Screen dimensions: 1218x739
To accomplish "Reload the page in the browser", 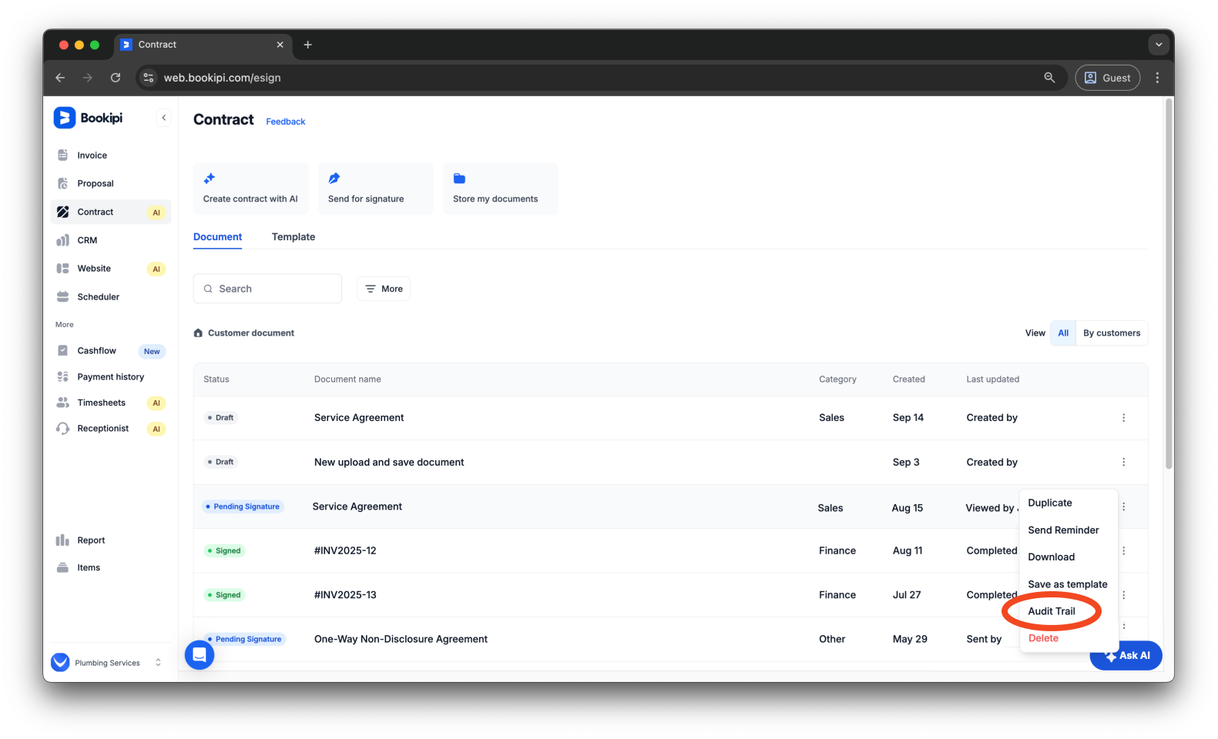I will 116,78.
